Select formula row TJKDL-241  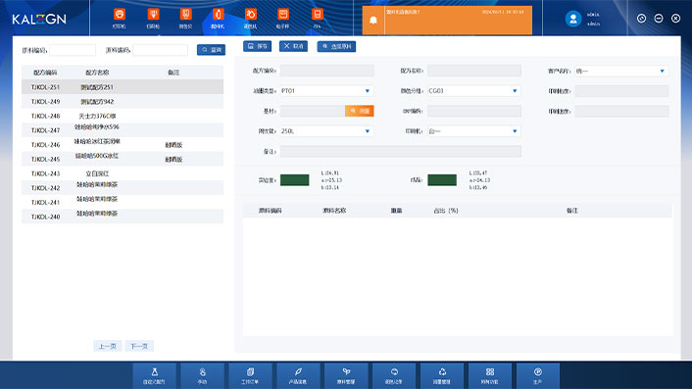pyautogui.click(x=123, y=202)
